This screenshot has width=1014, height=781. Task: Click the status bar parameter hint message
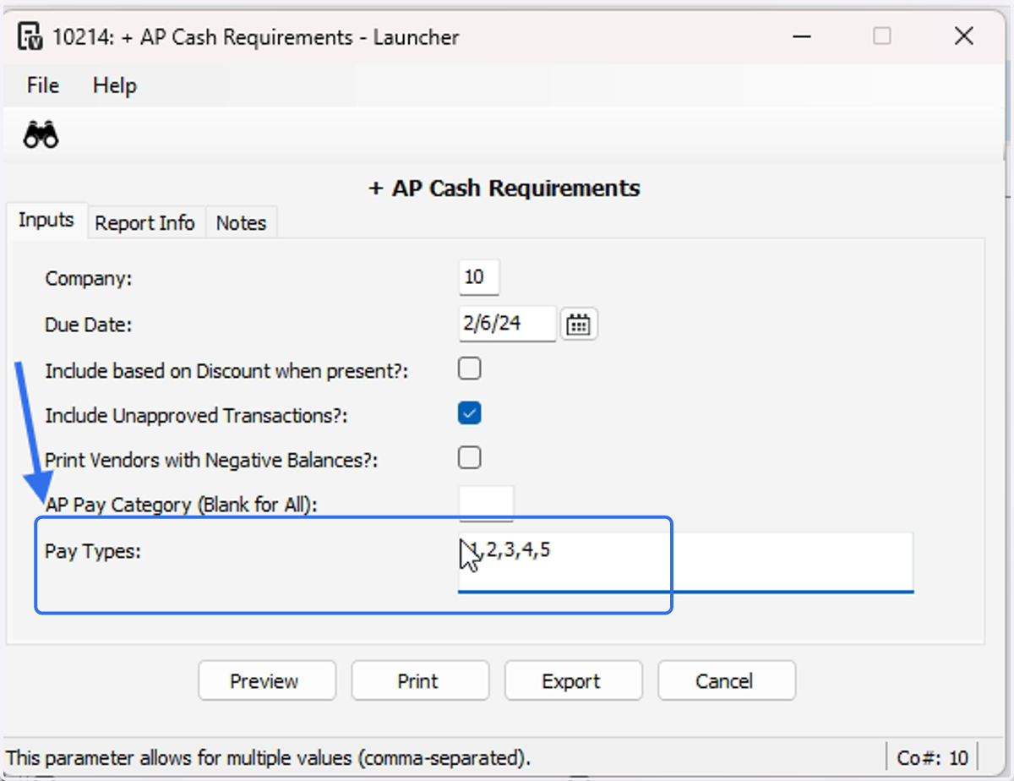coord(269,756)
